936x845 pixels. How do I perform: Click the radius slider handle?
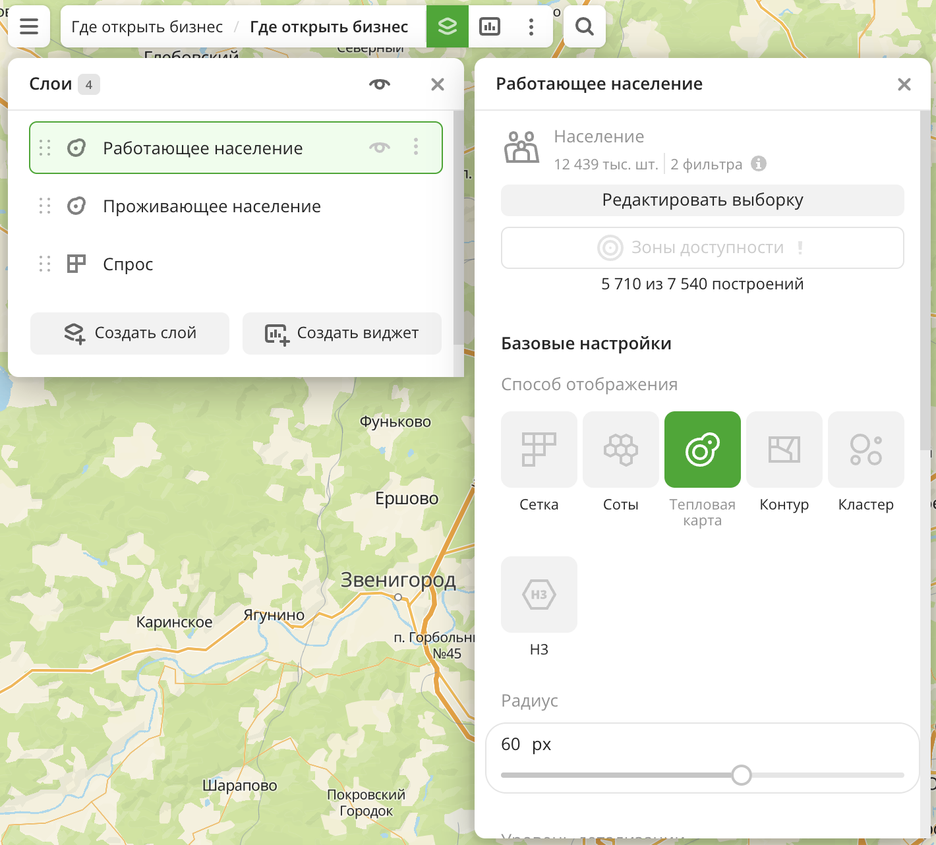point(742,775)
